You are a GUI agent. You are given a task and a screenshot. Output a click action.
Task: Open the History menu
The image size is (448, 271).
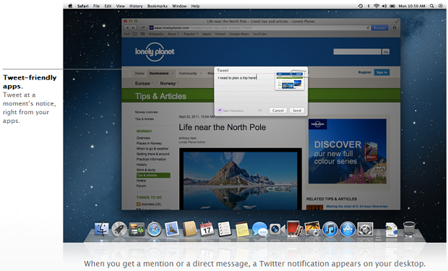(x=136, y=6)
